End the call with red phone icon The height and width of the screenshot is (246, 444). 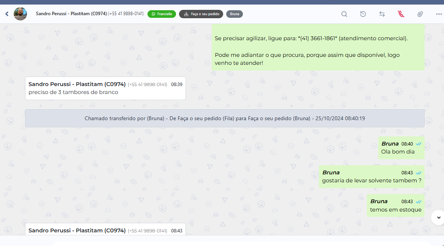click(401, 14)
